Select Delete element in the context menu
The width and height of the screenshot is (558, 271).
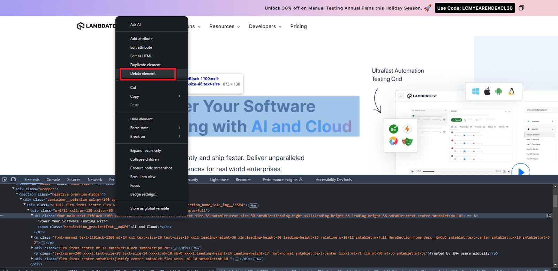pyautogui.click(x=152, y=74)
